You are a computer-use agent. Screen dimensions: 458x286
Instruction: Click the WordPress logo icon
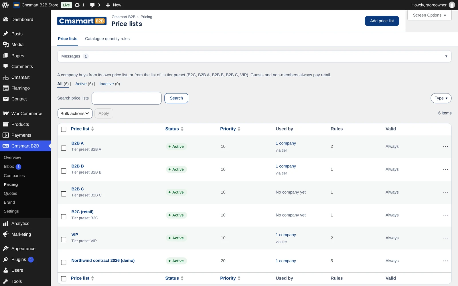tap(5, 5)
